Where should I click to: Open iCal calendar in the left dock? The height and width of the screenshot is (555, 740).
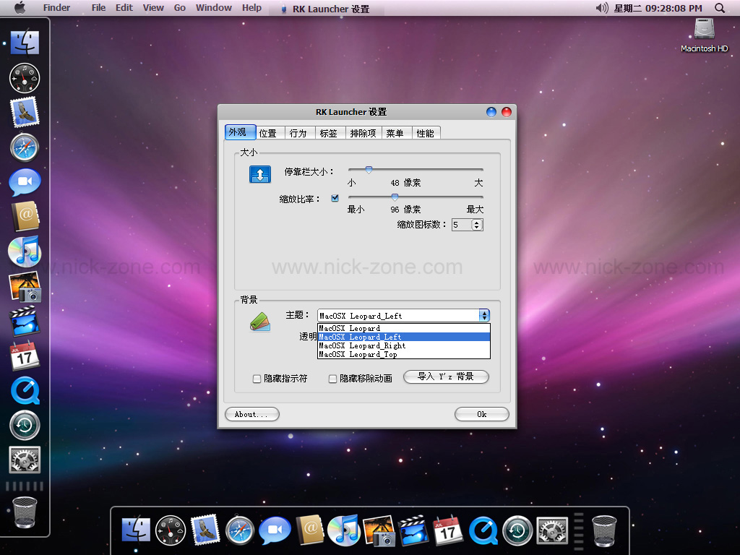pyautogui.click(x=25, y=356)
